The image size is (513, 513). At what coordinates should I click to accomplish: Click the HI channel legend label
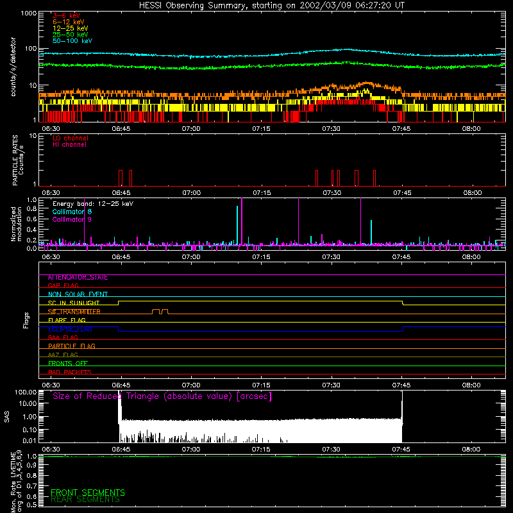(x=69, y=145)
